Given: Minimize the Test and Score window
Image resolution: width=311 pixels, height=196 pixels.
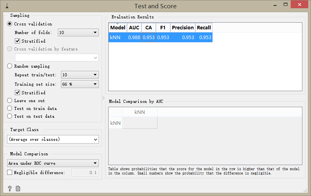Looking at the screenshot, I should pos(275,5).
